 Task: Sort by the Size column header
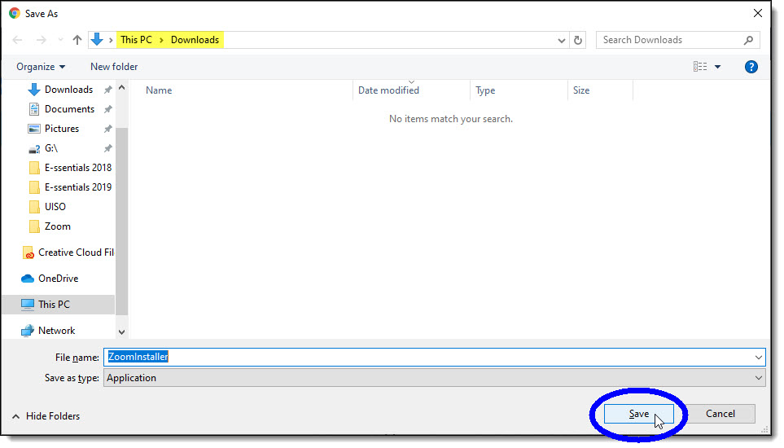(581, 90)
